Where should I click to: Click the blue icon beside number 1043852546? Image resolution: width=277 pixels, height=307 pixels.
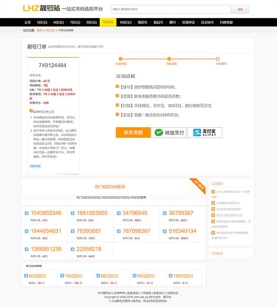tap(27, 213)
